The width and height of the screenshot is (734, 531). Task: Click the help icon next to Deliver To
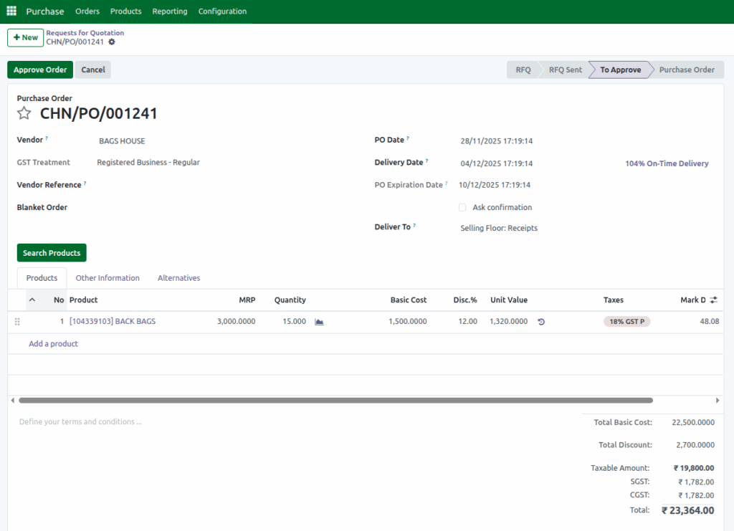coord(416,224)
